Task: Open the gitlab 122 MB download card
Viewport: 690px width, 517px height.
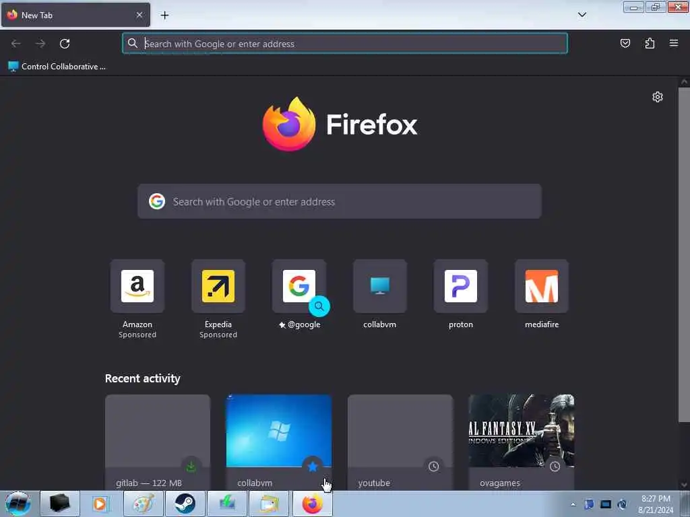Action: [158, 442]
